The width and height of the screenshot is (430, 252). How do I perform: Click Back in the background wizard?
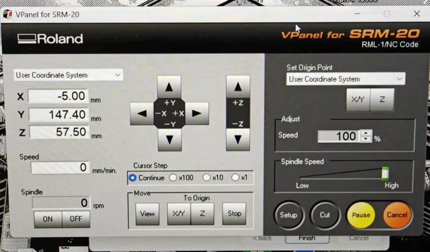(x=262, y=238)
